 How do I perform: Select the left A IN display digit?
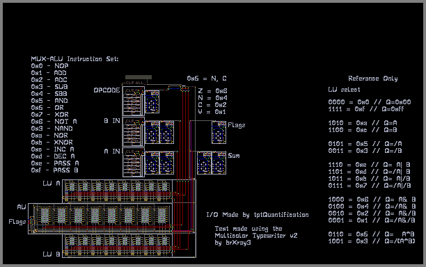click(x=152, y=163)
